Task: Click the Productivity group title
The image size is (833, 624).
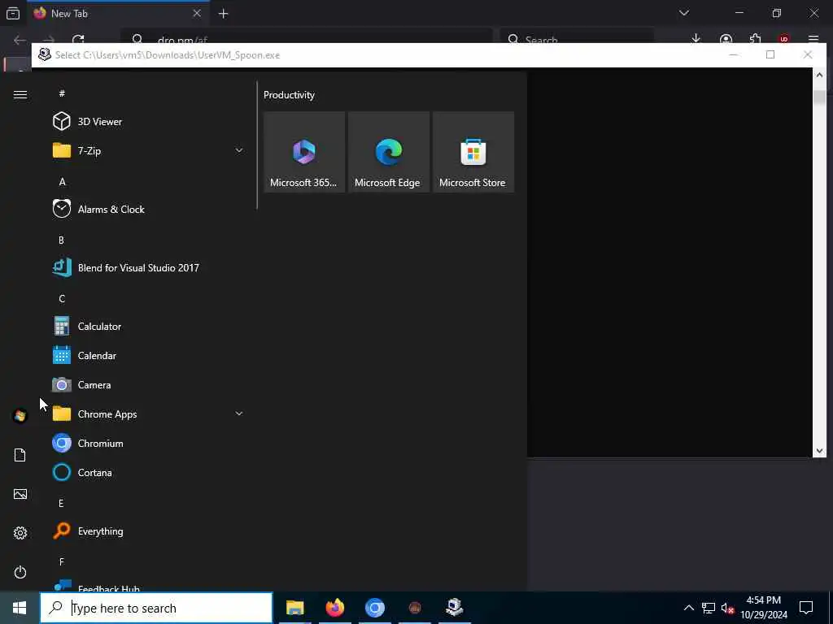Action: coord(289,95)
